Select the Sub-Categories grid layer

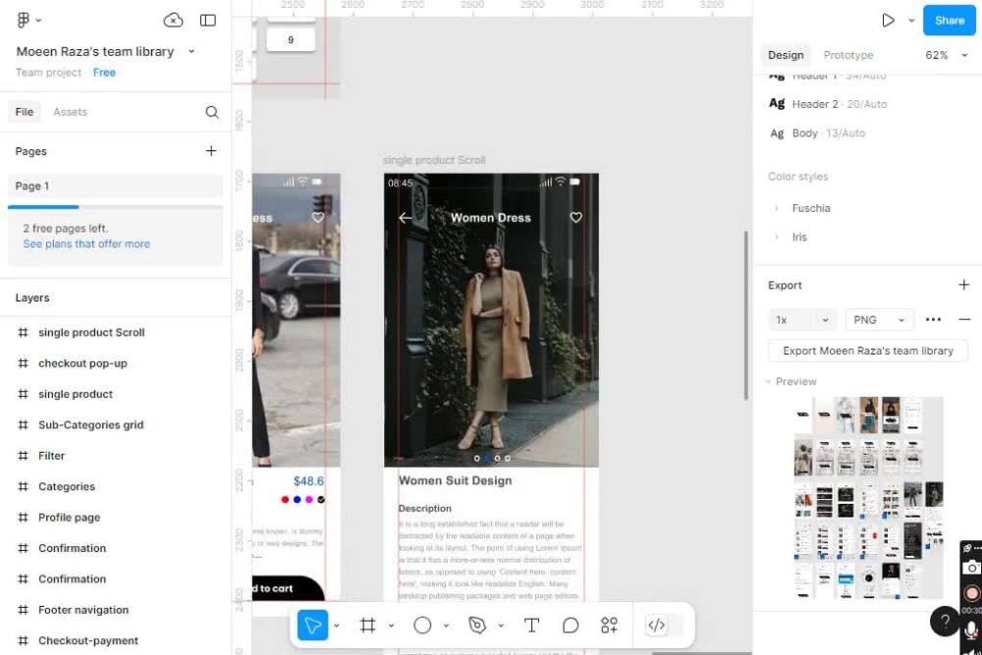click(x=90, y=424)
